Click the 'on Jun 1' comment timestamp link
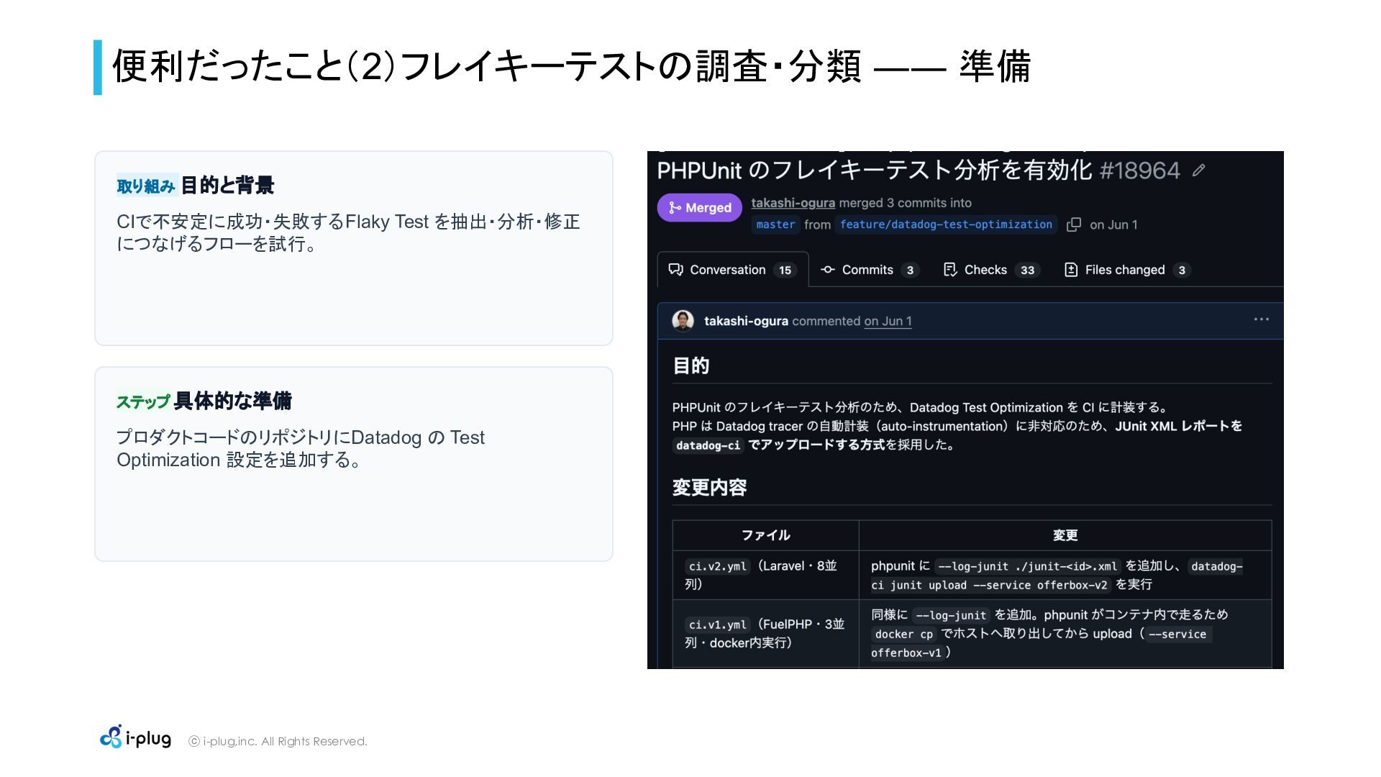1381x777 pixels. [888, 322]
